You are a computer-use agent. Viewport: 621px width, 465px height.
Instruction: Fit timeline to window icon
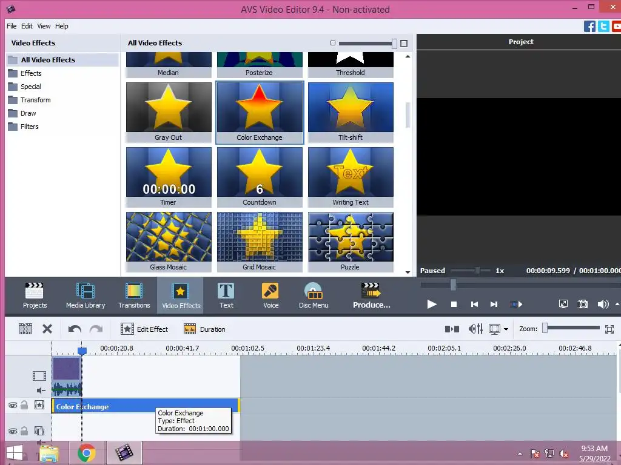[609, 329]
